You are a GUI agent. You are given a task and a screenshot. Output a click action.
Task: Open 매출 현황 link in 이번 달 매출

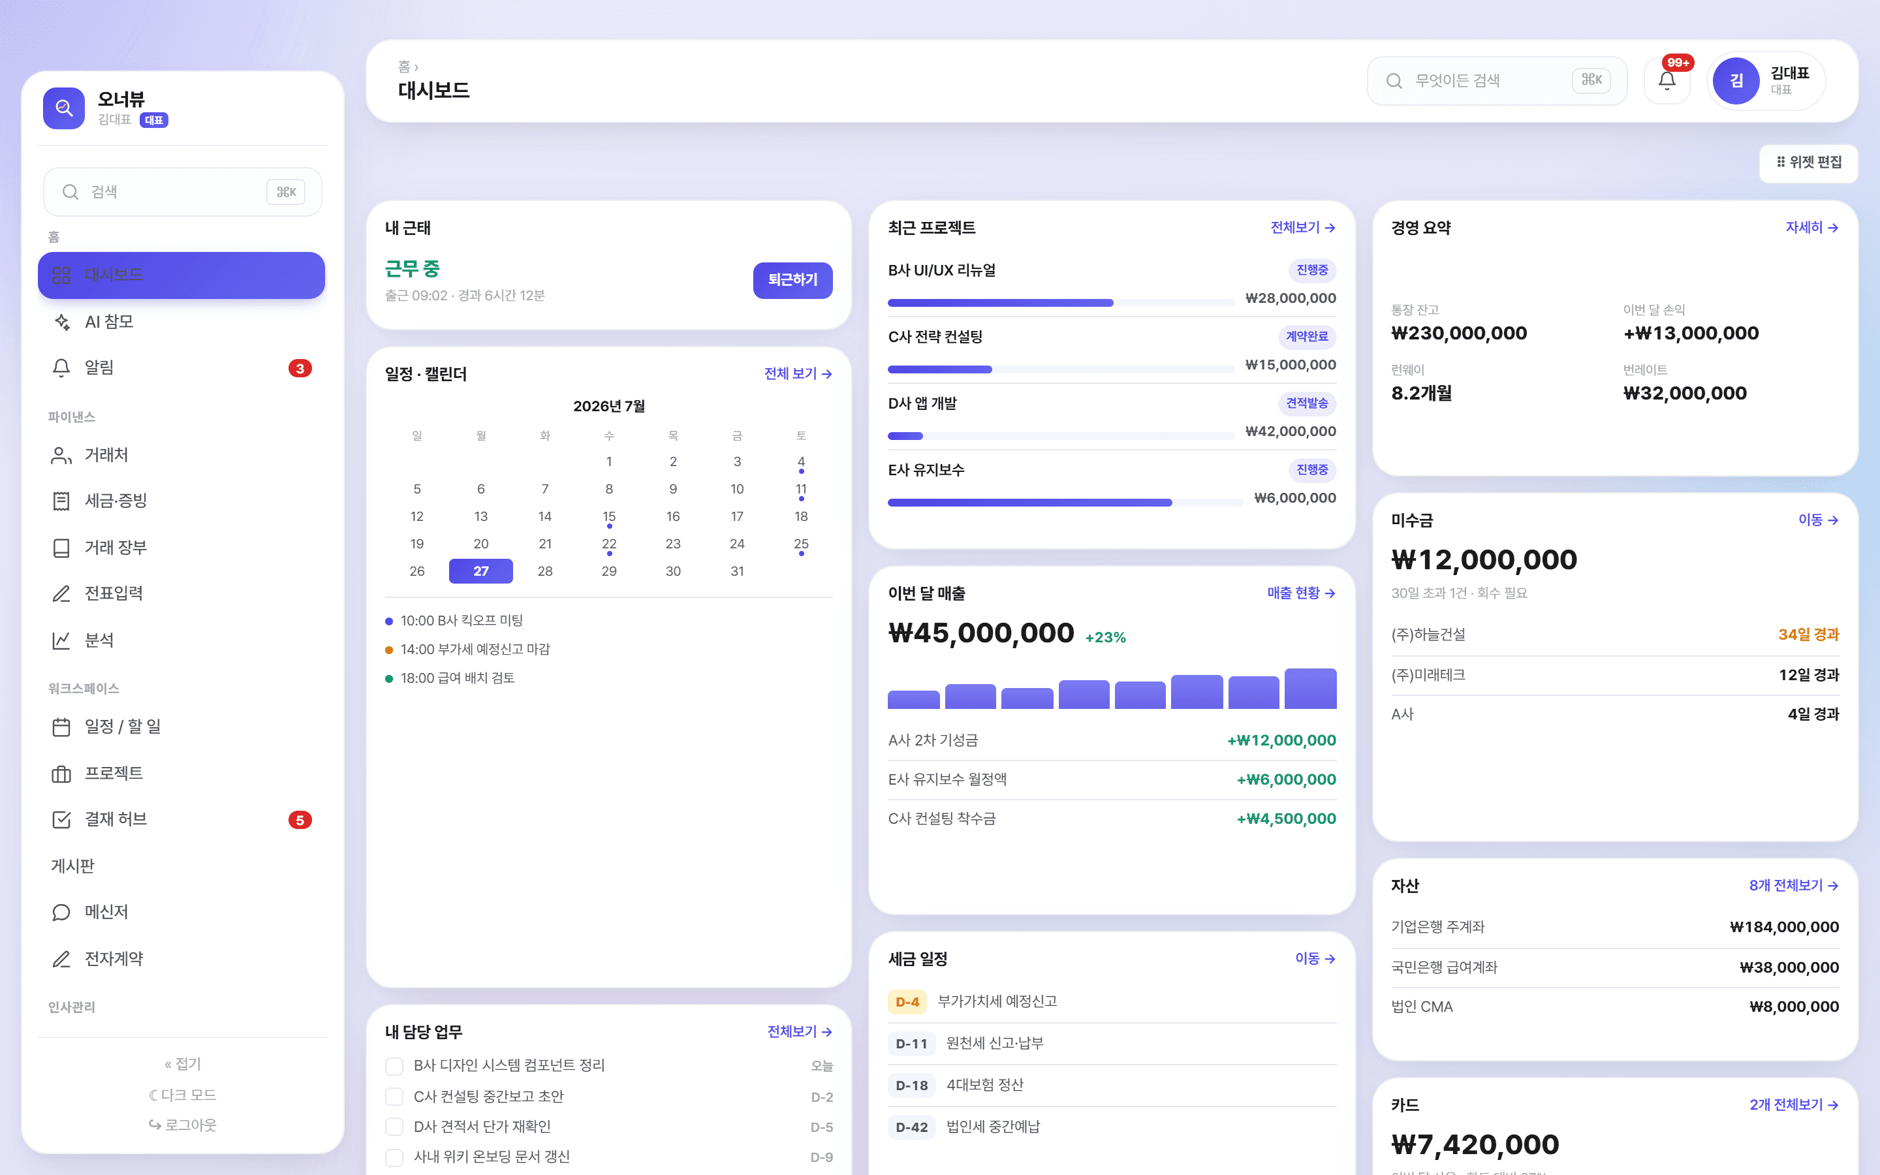pos(1301,593)
